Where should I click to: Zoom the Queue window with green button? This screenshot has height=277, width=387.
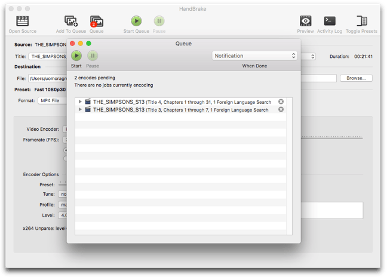[x=88, y=44]
